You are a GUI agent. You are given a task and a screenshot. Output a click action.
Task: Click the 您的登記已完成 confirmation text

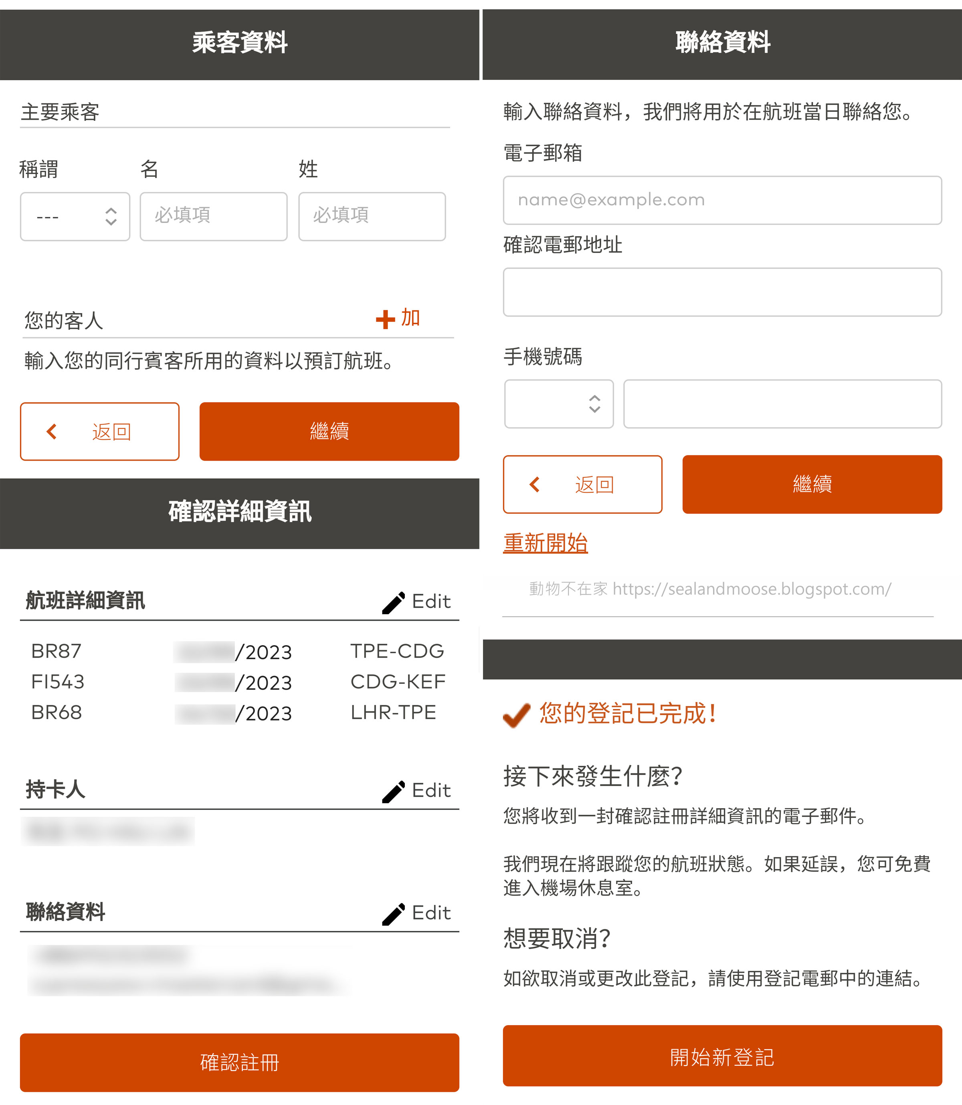[x=628, y=714]
